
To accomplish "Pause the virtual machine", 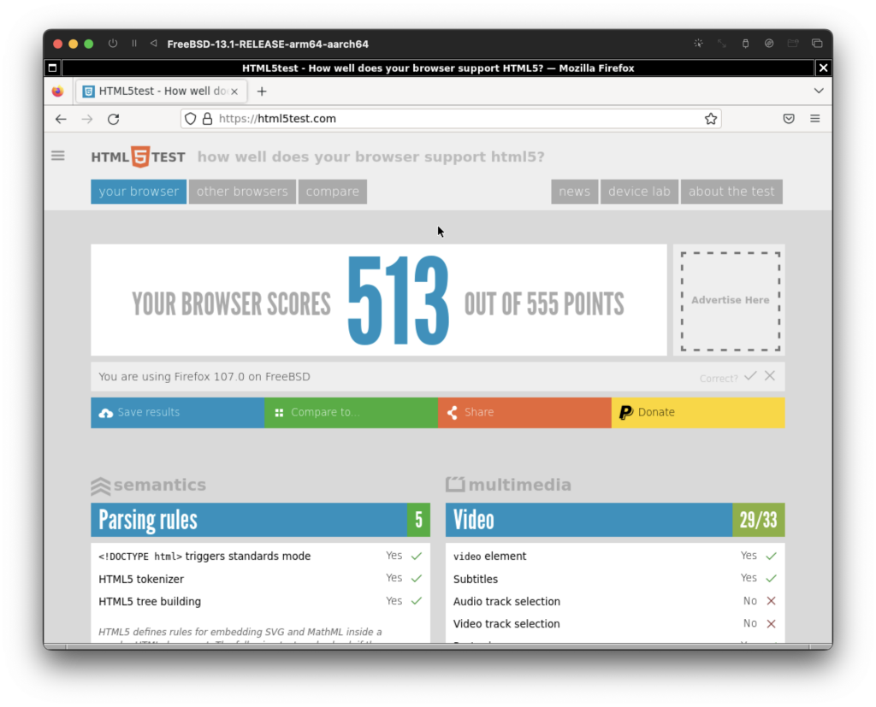I will [x=134, y=43].
